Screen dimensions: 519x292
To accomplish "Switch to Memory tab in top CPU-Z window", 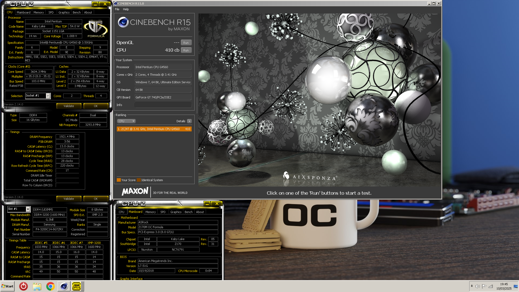I will [39, 12].
